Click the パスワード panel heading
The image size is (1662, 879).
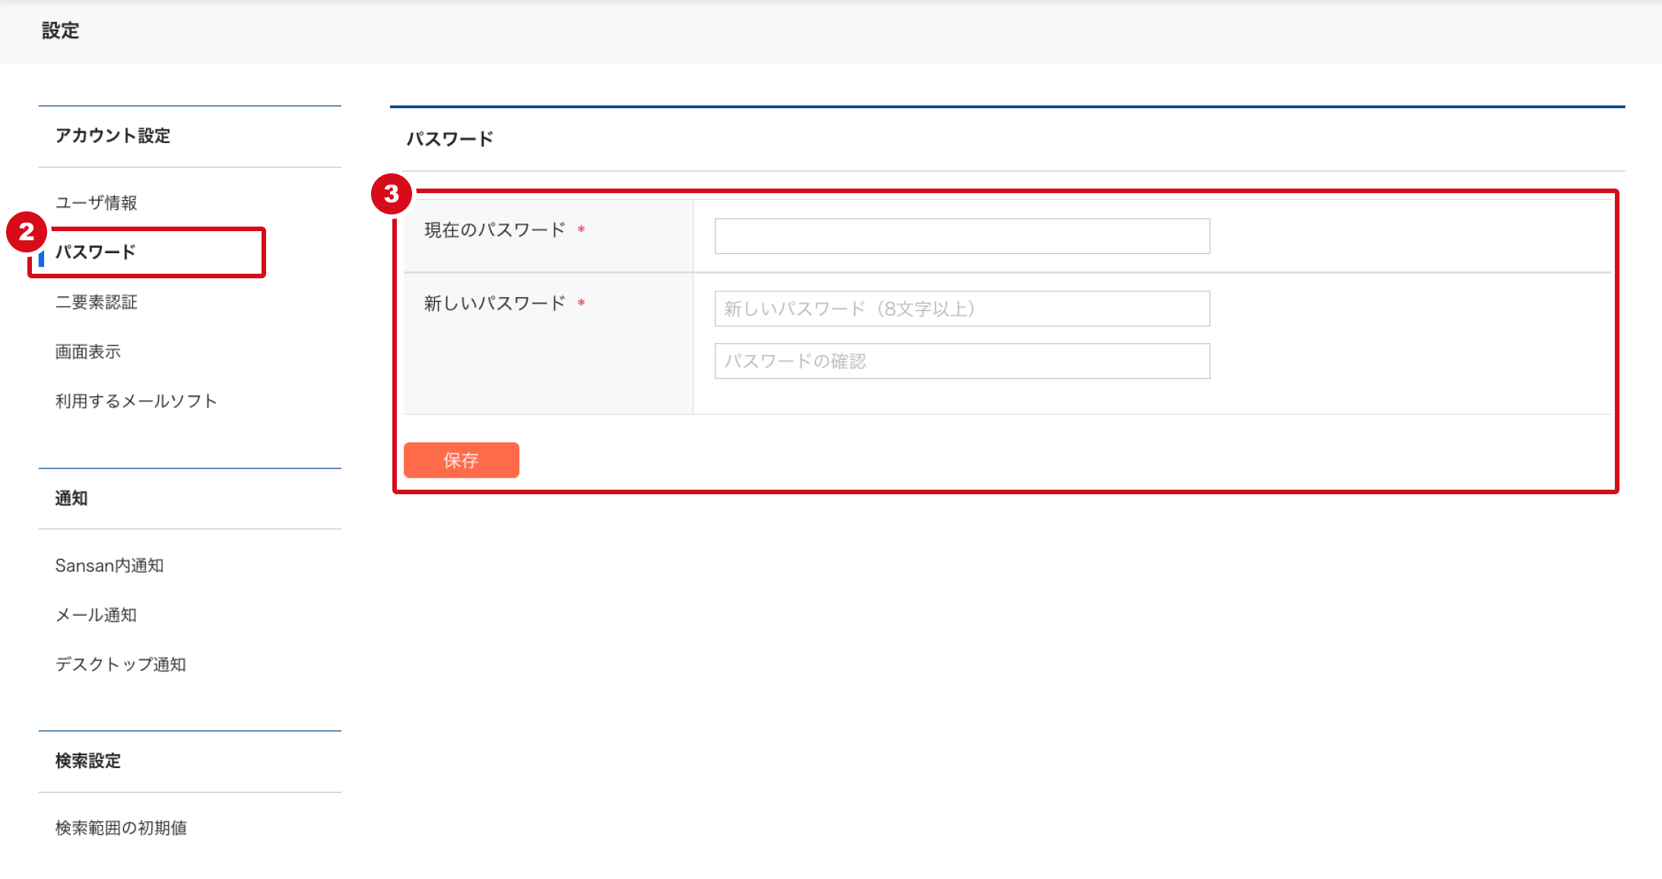tap(450, 139)
